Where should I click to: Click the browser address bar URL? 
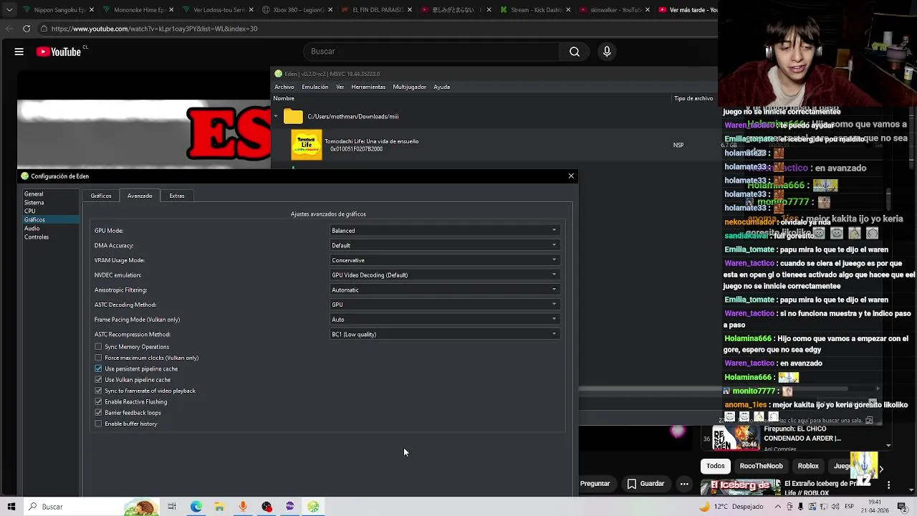click(154, 29)
